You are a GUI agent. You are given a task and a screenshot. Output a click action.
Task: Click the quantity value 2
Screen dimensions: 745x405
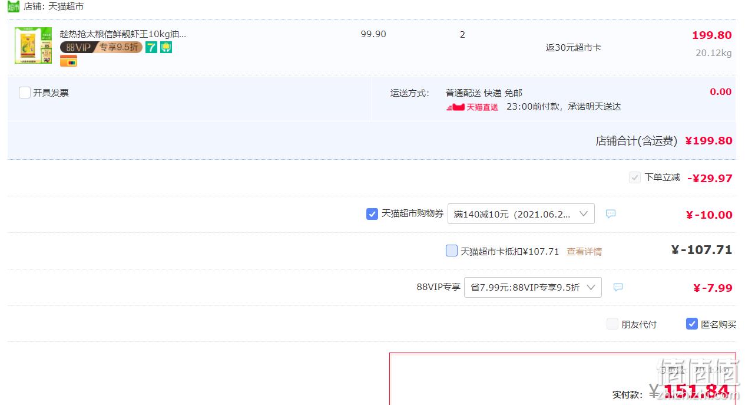[x=462, y=35]
